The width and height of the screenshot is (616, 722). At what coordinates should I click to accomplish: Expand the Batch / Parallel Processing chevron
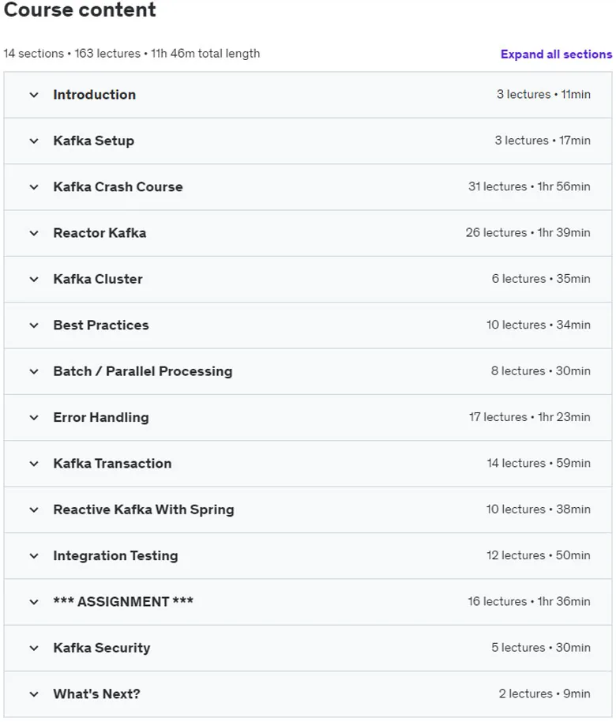34,371
